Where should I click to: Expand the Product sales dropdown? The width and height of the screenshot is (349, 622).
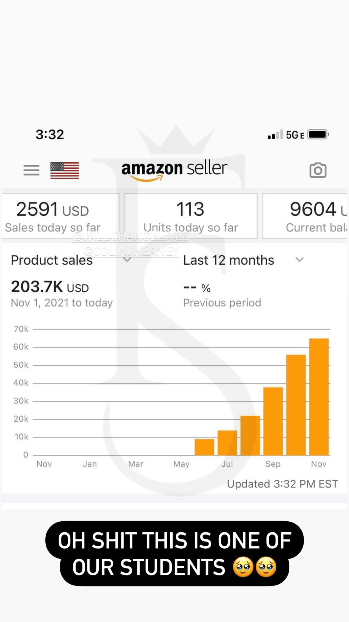click(127, 260)
